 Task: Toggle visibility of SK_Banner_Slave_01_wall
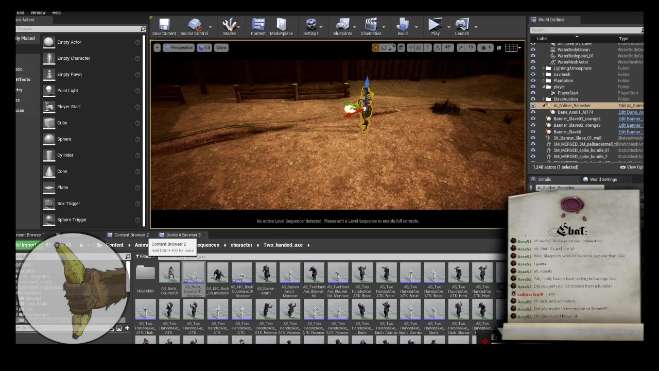pos(533,138)
